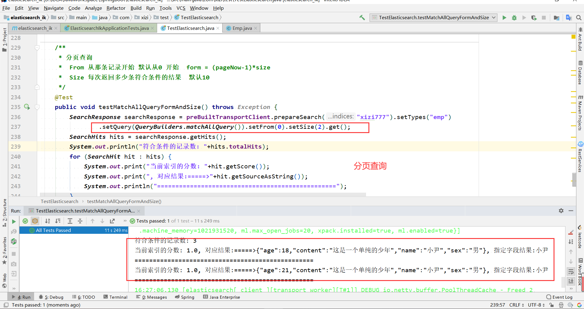This screenshot has height=309, width=584.
Task: Switch to Emp.java editor tab
Action: (x=242, y=28)
